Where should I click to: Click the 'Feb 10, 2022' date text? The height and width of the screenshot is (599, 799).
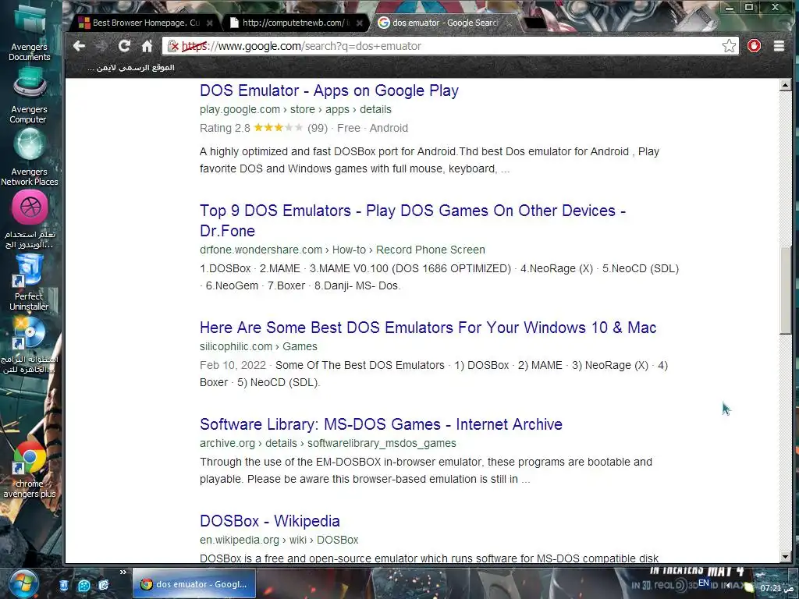(x=233, y=365)
